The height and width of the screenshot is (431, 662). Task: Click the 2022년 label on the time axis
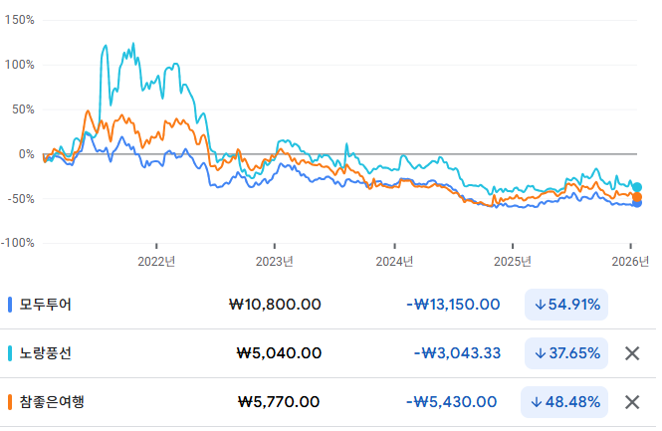click(x=157, y=261)
